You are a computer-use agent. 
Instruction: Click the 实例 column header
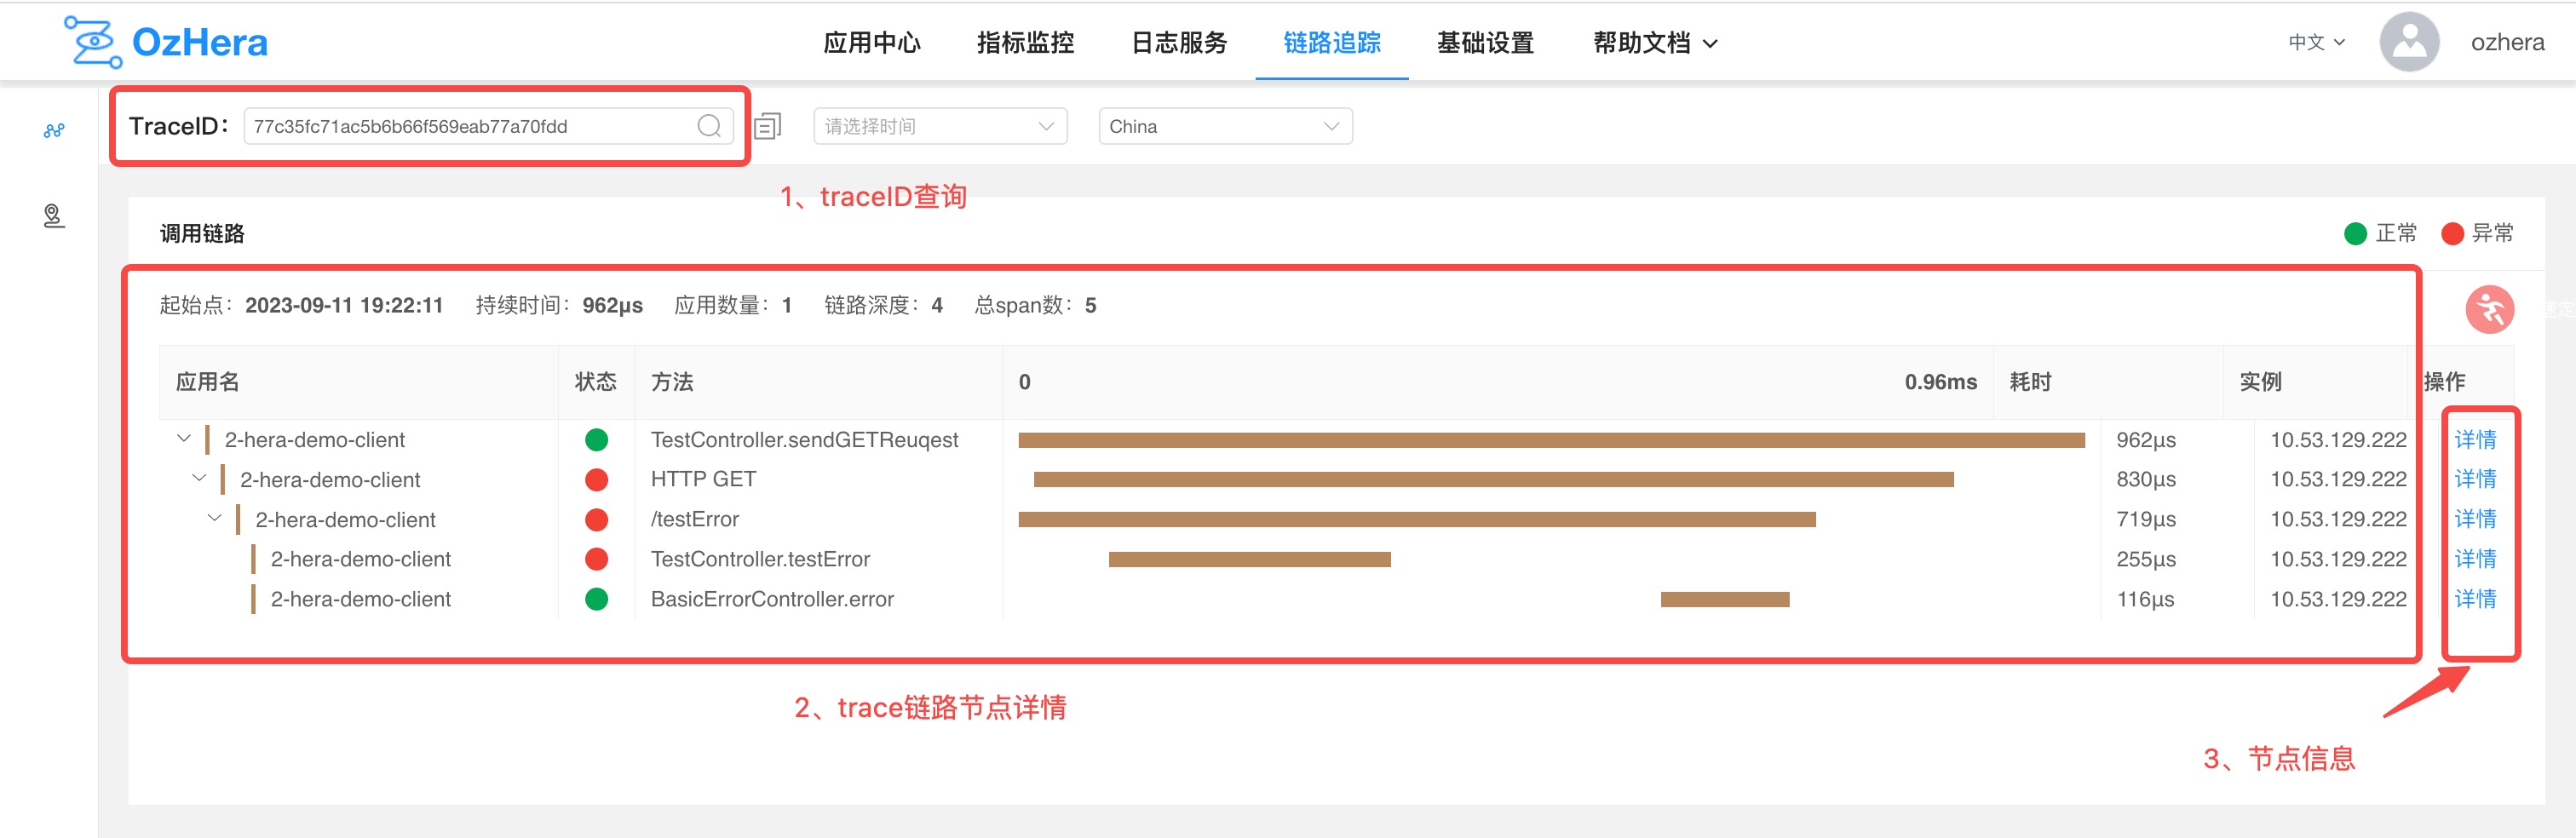click(x=2260, y=382)
